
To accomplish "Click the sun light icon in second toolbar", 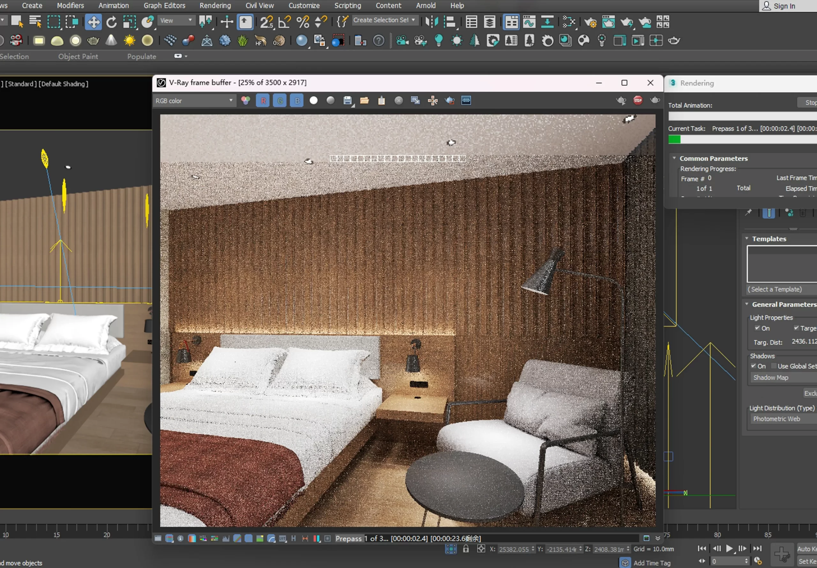I will [x=129, y=41].
